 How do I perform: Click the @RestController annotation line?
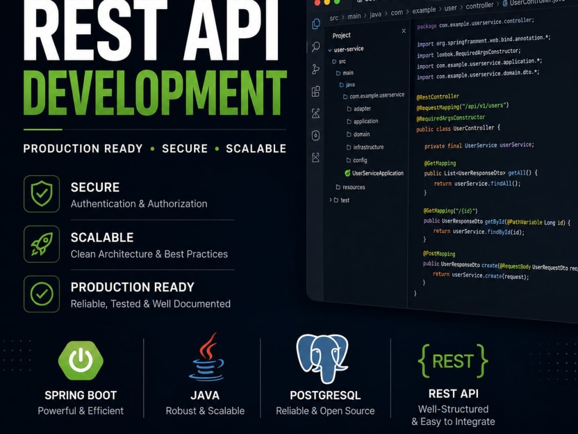[x=438, y=97]
